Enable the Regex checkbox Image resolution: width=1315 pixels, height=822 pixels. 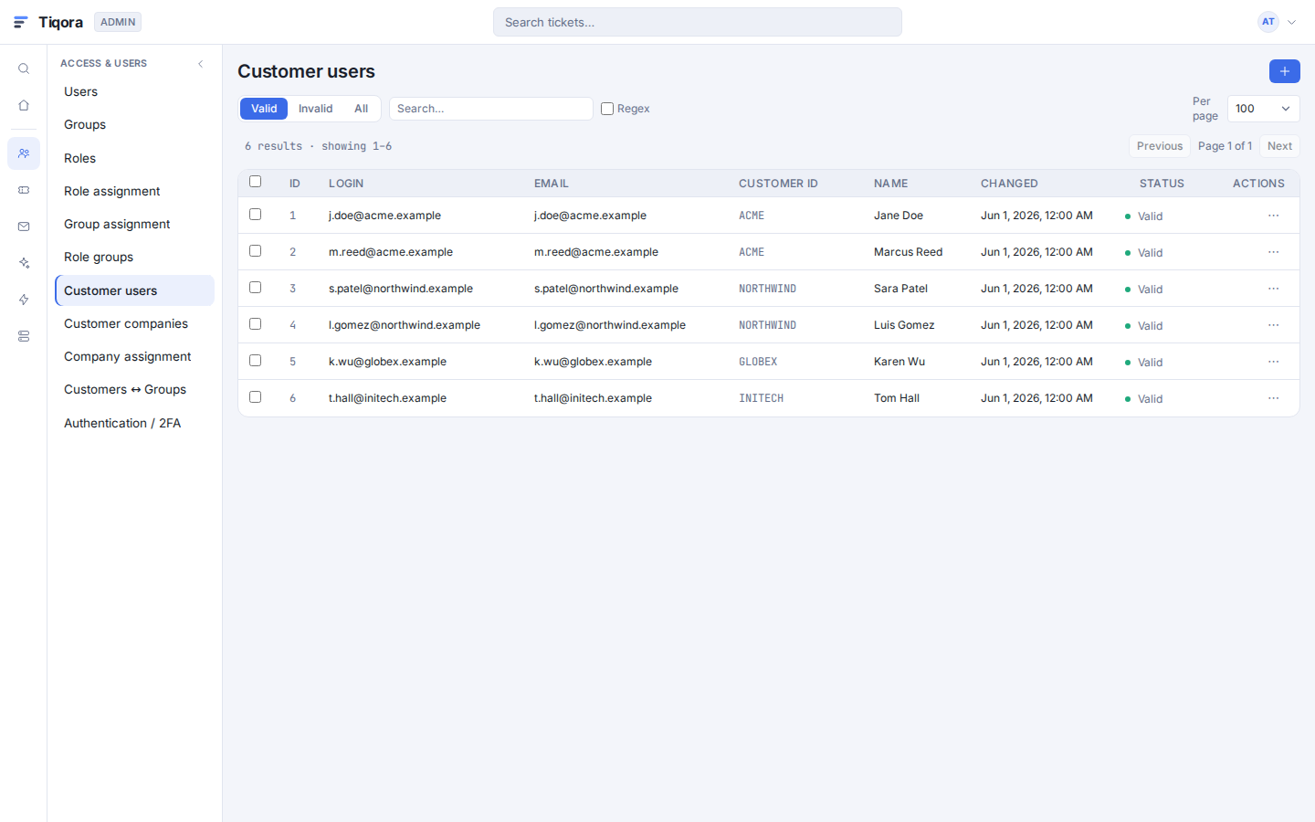pyautogui.click(x=607, y=109)
